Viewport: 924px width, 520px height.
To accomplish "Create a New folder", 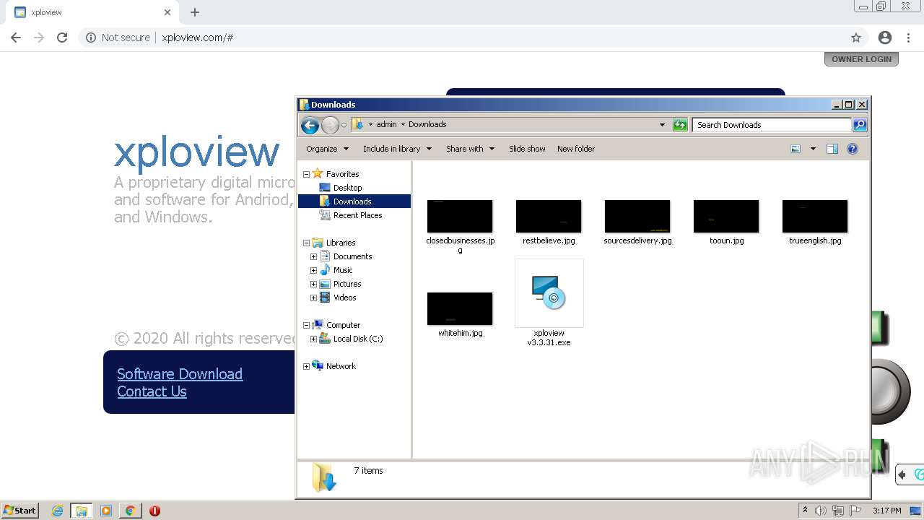I will pyautogui.click(x=576, y=149).
